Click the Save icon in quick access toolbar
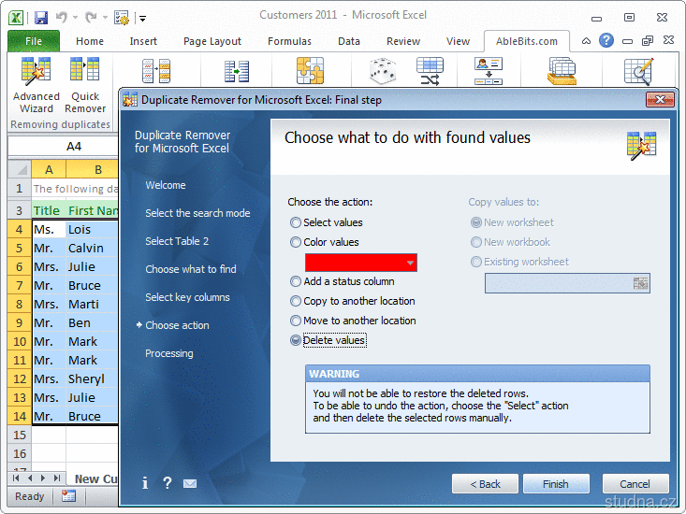Screen dimensions: 686x514 41,17
